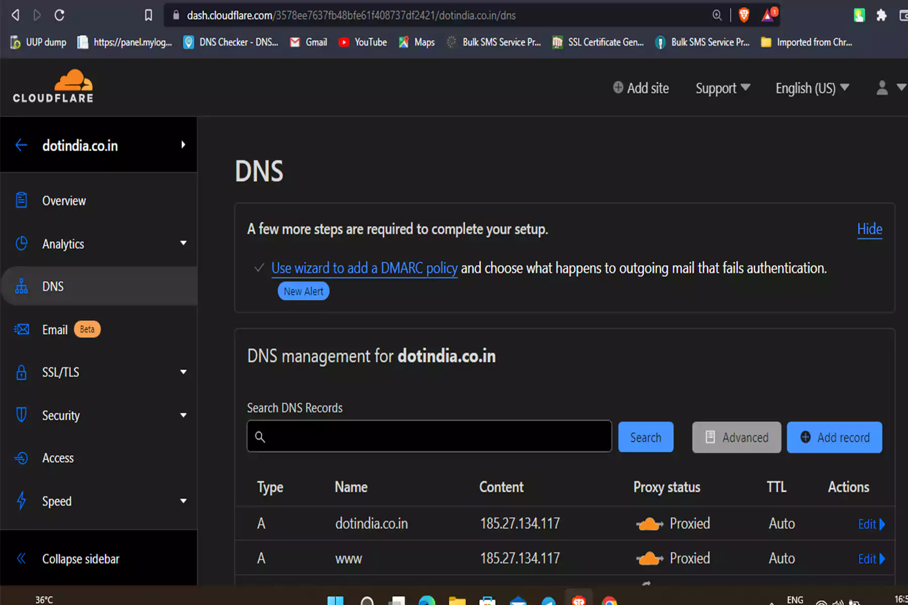The height and width of the screenshot is (605, 908).
Task: Open the browser extensions puzzle icon
Action: [881, 15]
